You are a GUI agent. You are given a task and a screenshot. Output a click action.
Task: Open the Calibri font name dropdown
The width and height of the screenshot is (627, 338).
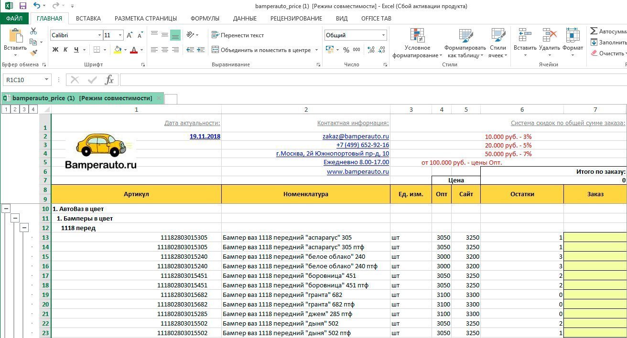click(x=99, y=35)
